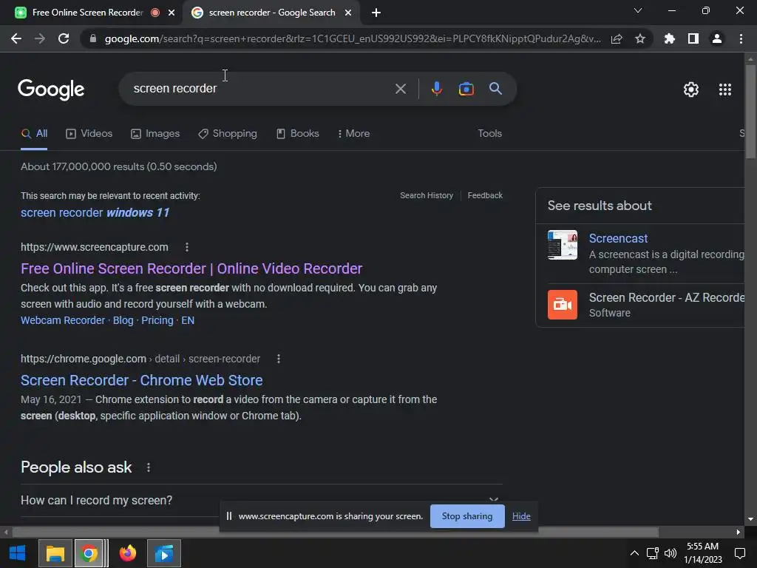Open People also ask options dots
The image size is (757, 568).
coord(148,467)
